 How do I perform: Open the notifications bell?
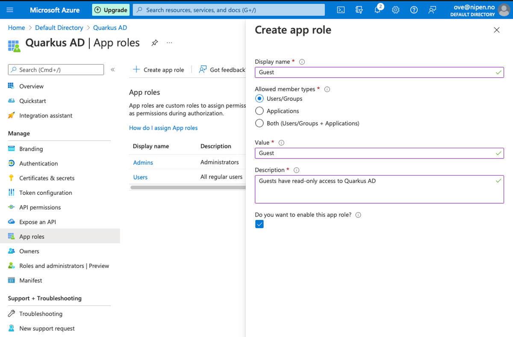[377, 9]
